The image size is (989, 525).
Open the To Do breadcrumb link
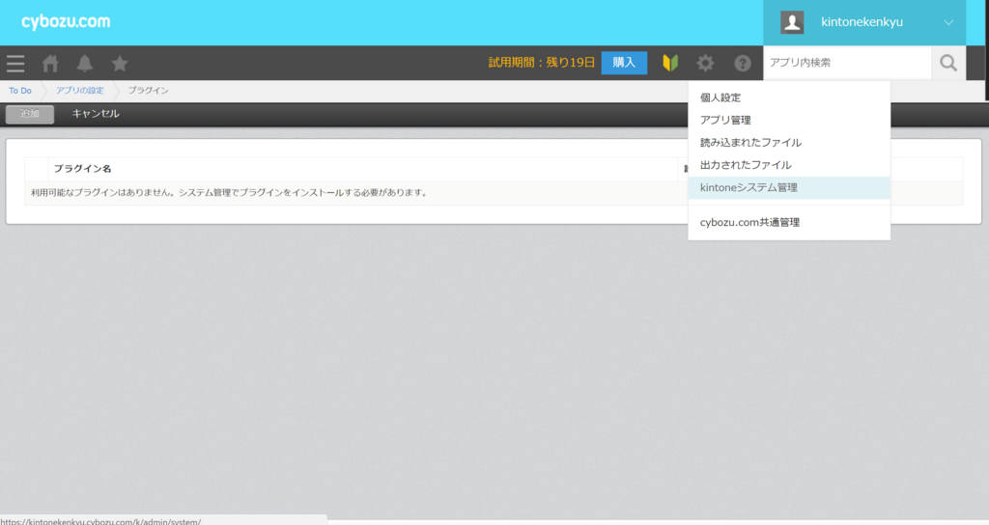coord(20,91)
